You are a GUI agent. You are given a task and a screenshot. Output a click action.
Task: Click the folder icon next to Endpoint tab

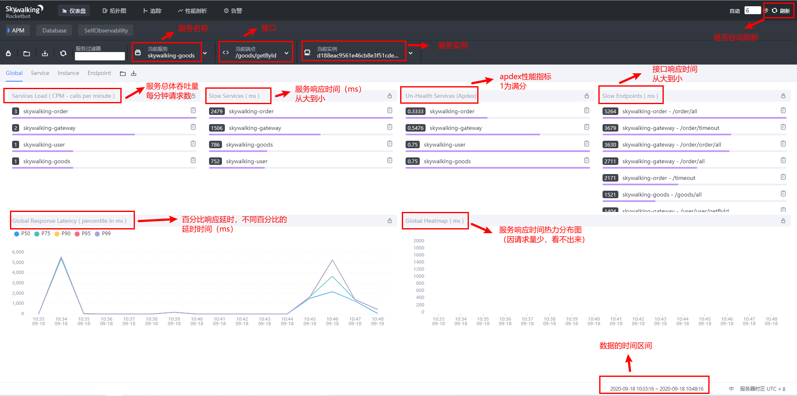(x=123, y=74)
